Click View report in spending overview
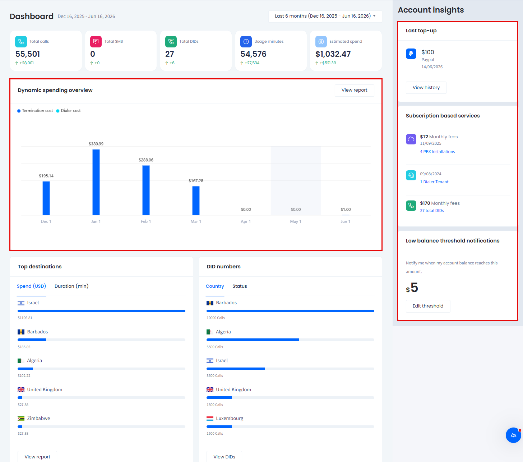The height and width of the screenshot is (462, 523). tap(354, 90)
